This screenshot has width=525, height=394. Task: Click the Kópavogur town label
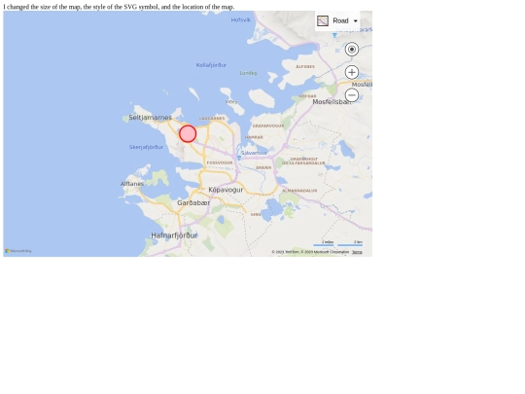tap(226, 190)
